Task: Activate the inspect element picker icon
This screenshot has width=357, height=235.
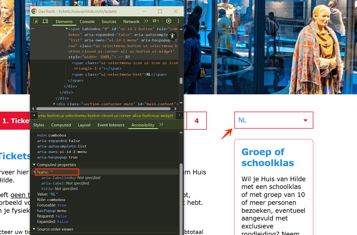Action: [36, 21]
